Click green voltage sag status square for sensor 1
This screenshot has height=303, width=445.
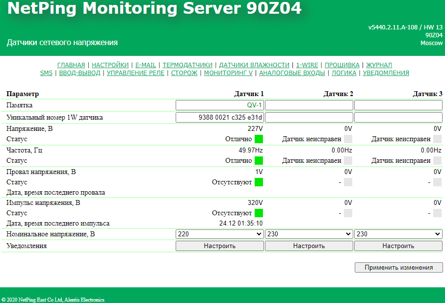click(259, 182)
